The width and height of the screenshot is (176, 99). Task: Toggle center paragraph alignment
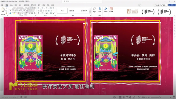point(41,11)
